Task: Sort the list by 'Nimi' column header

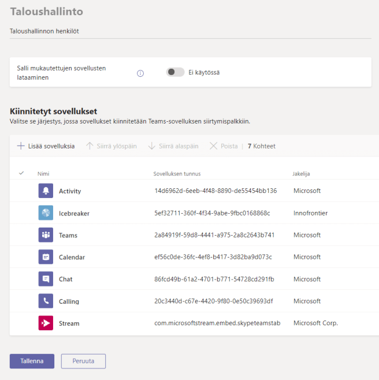Action: [x=43, y=173]
